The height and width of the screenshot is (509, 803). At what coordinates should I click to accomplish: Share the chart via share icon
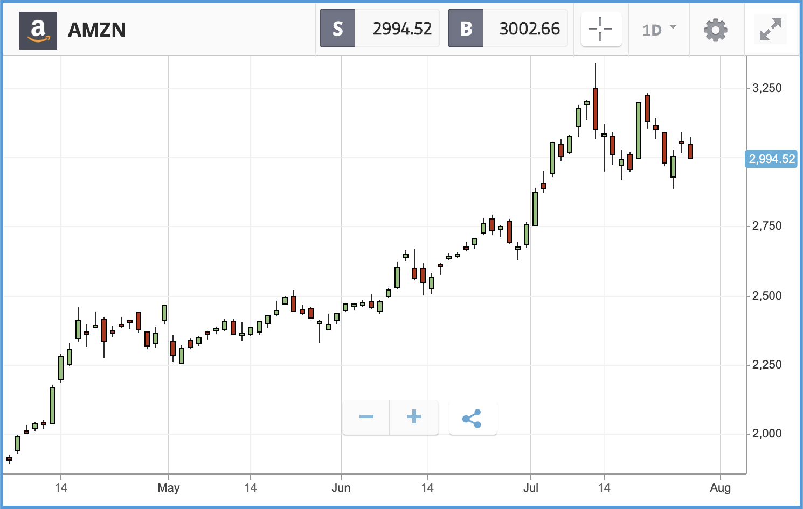pyautogui.click(x=472, y=418)
